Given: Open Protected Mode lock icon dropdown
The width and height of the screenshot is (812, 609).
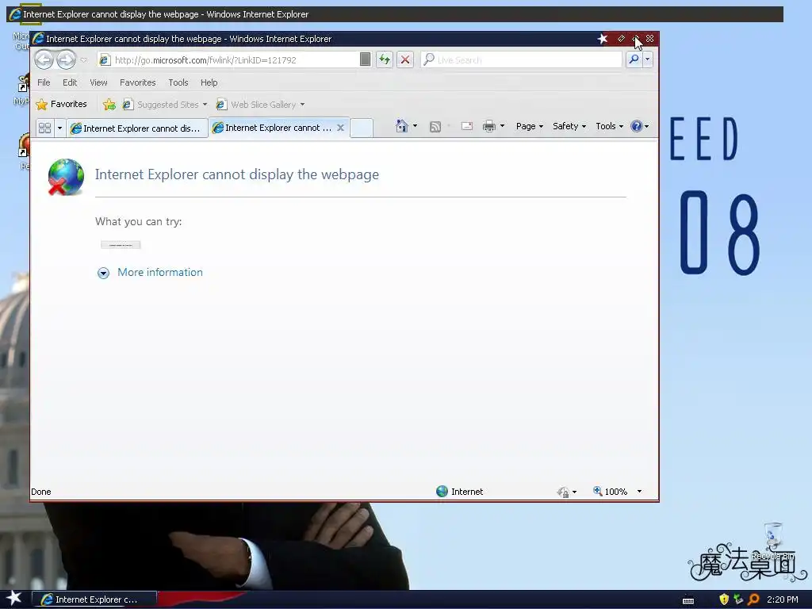Looking at the screenshot, I should [566, 492].
